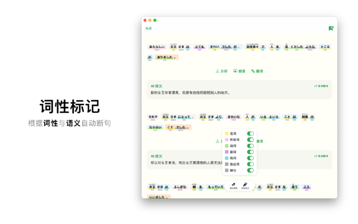The image size is (358, 224).
Task: Click 重新翻译 in the second AI 译文 card
Action: tap(321, 156)
